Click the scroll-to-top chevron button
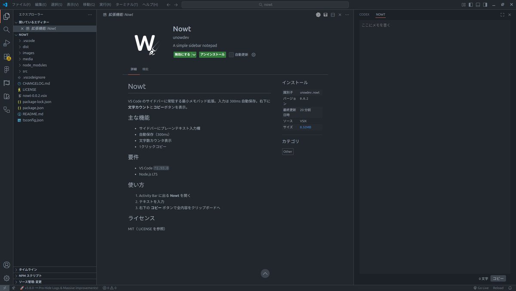Image resolution: width=516 pixels, height=291 pixels. pyautogui.click(x=265, y=273)
